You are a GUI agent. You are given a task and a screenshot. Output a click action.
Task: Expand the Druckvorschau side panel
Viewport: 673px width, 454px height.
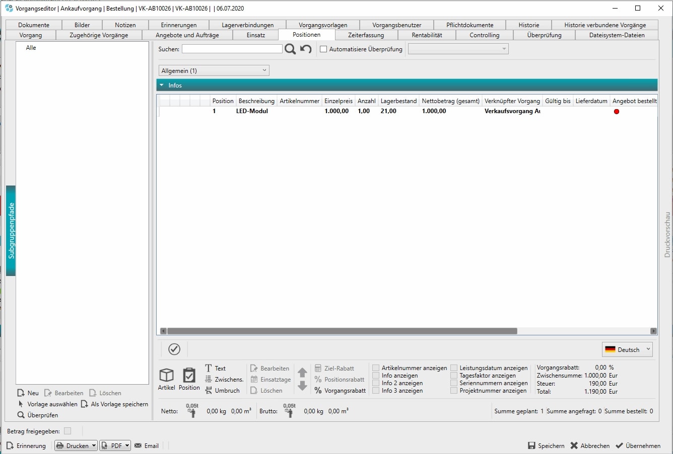[x=667, y=234]
